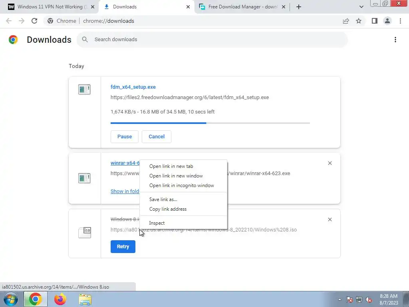Screen dimensions: 409x307
Task: Click the "10 secs left" download status text
Action: tap(201, 112)
